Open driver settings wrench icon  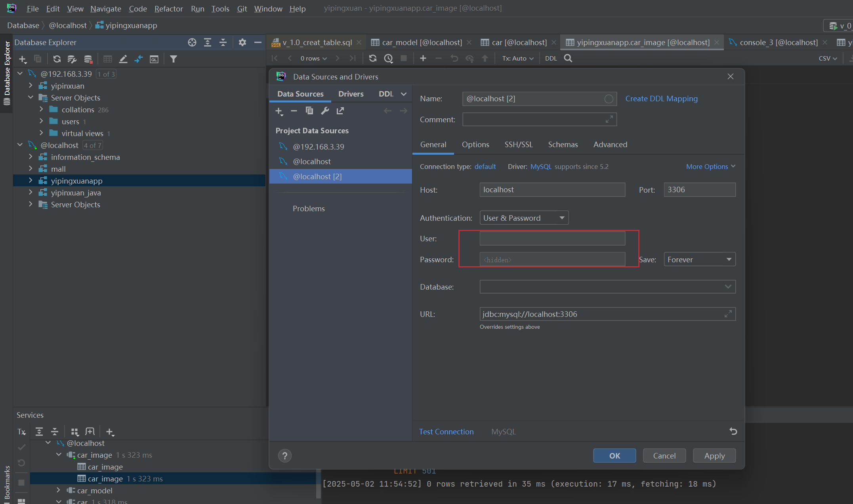click(325, 111)
